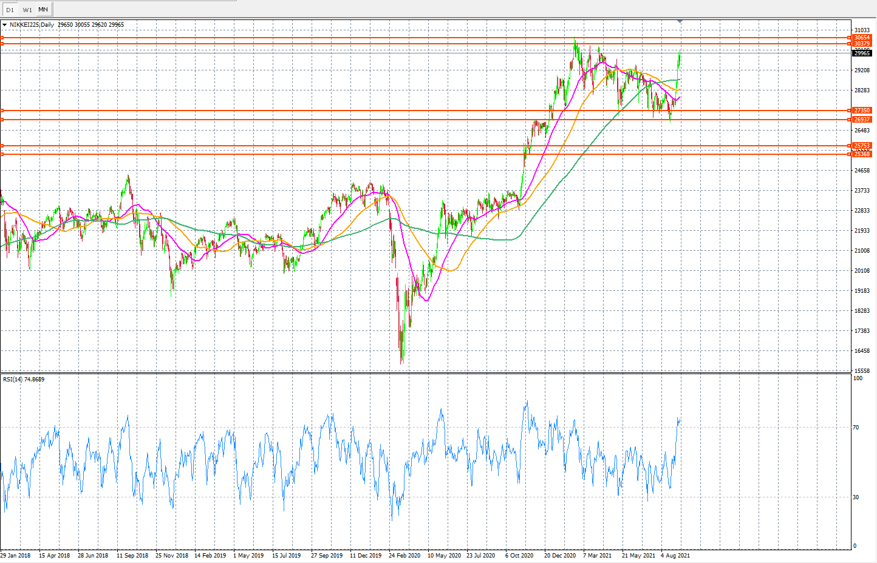Click the 28283 value on price axis
This screenshot has width=877, height=563.
(x=862, y=90)
